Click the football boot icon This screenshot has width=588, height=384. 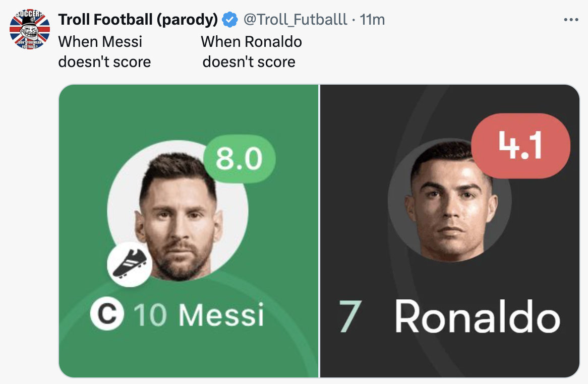coord(129,265)
